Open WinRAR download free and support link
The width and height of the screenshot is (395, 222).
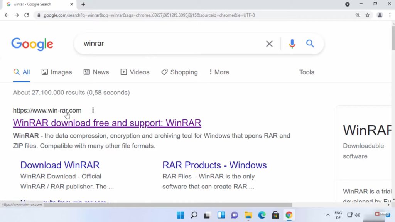click(107, 123)
